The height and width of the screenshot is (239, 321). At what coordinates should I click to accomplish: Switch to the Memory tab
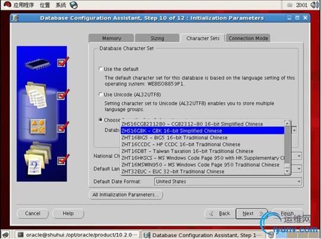tap(112, 39)
